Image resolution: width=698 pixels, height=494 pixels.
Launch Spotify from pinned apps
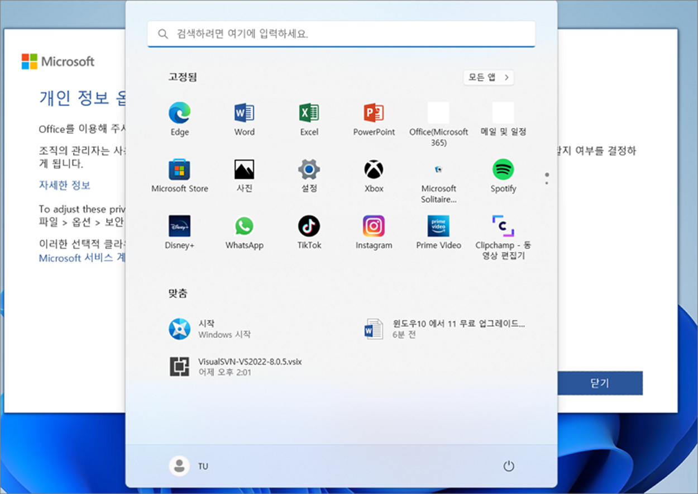click(503, 176)
